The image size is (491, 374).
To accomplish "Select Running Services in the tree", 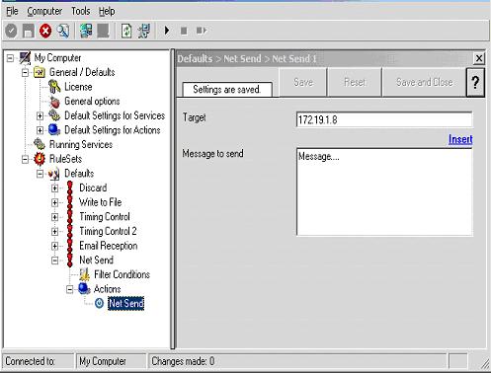I will click(81, 144).
